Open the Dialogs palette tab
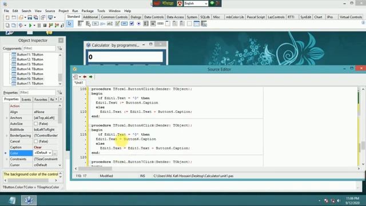The image size is (366, 206). point(136,17)
